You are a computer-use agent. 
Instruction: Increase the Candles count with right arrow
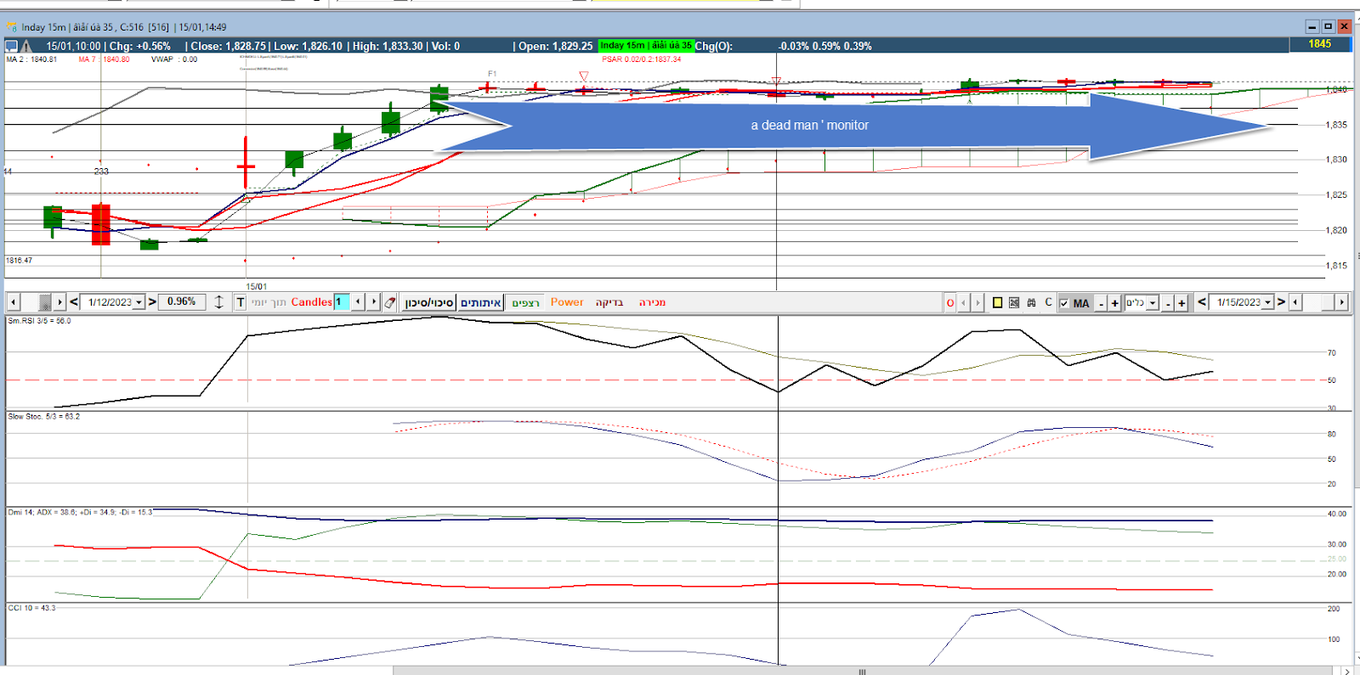pos(374,302)
